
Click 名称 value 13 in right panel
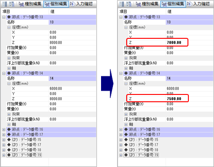pyautogui.click(x=189, y=22)
